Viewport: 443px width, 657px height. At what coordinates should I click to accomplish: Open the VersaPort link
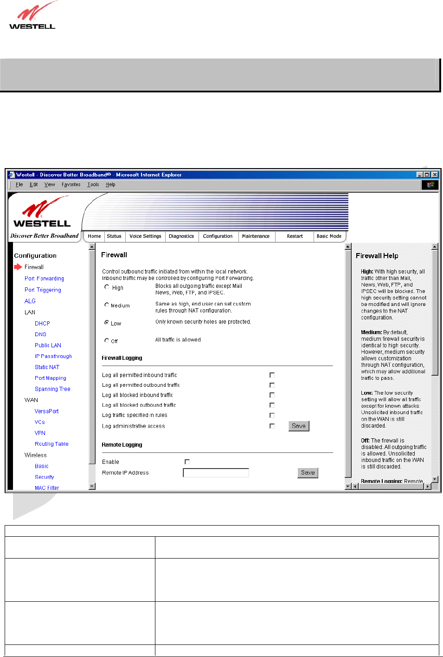(46, 411)
